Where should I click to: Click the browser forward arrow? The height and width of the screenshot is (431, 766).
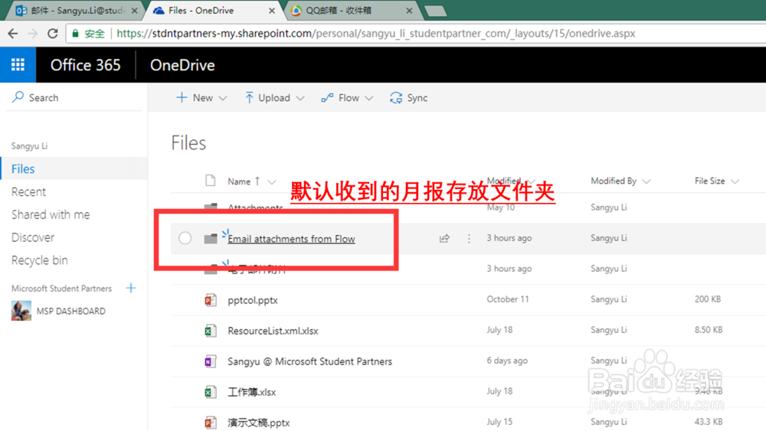[x=33, y=33]
